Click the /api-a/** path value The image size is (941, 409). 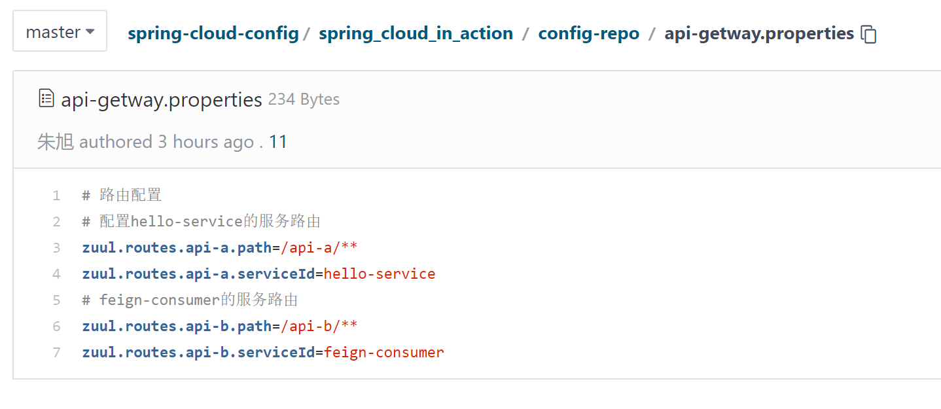click(319, 248)
